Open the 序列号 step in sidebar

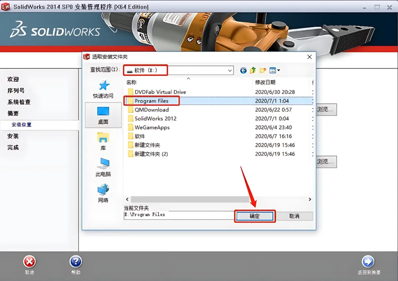tap(16, 91)
